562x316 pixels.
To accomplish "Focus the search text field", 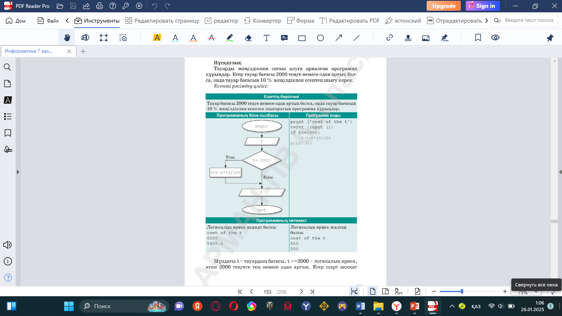I will point(529,20).
